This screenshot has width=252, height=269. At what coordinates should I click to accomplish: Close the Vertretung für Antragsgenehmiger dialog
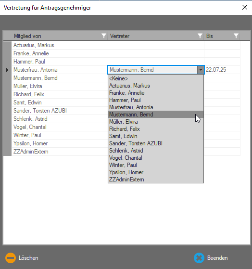click(x=245, y=7)
